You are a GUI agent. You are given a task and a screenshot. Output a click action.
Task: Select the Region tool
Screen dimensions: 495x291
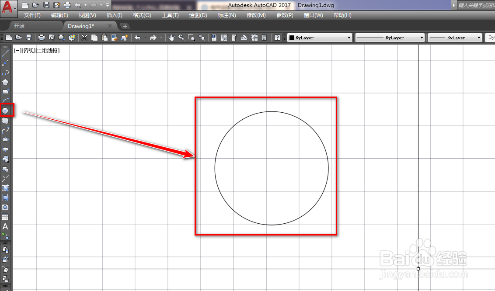(5, 208)
